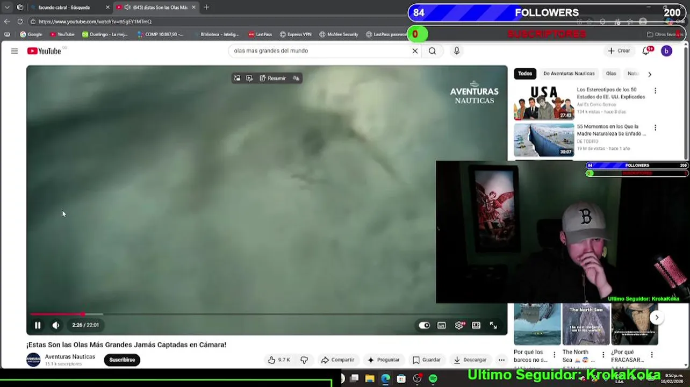Pause the video
Viewport: 690px width, 387px height.
click(38, 325)
